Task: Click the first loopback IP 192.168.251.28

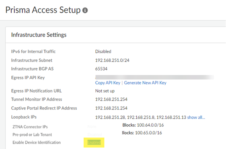Action: click(x=110, y=117)
